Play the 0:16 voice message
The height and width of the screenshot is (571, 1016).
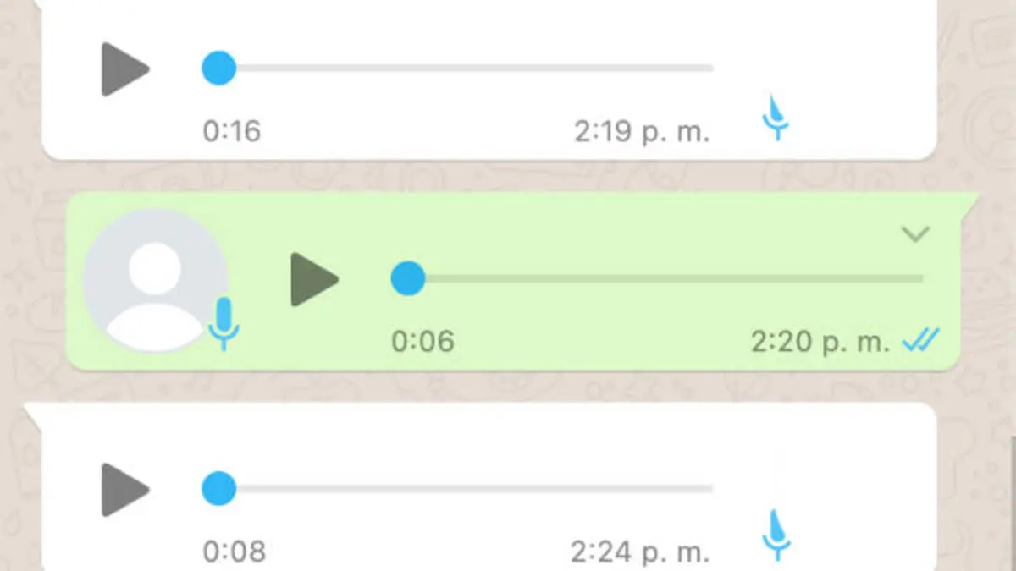pyautogui.click(x=125, y=69)
